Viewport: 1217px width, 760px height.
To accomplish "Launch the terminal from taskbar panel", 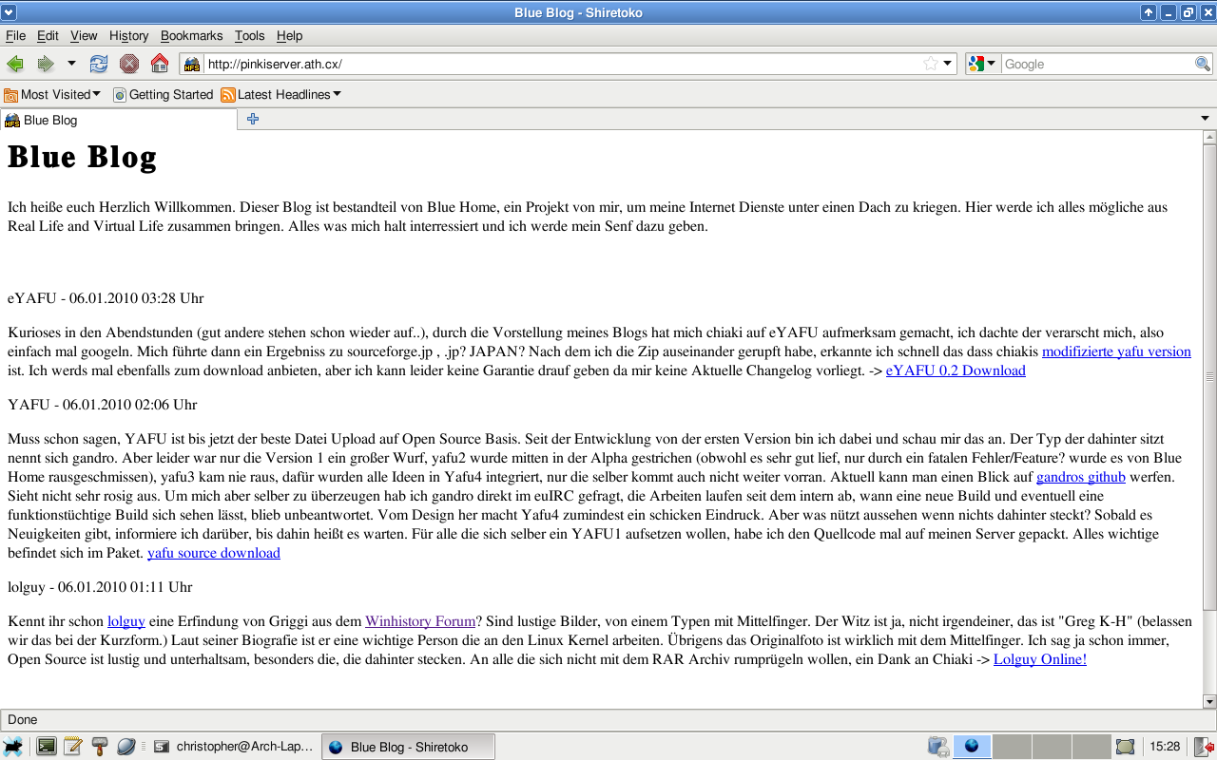I will 46,747.
